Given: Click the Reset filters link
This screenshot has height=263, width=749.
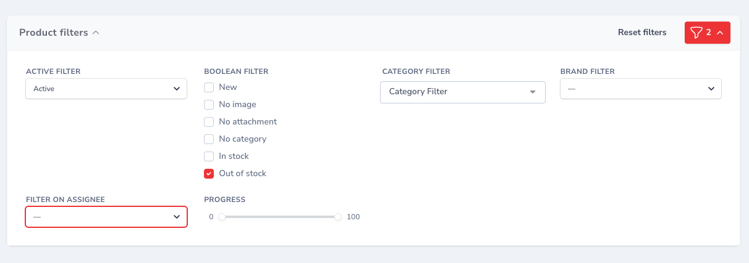Looking at the screenshot, I should (642, 33).
